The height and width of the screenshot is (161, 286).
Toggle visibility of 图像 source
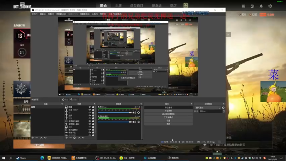[x=90, y=107]
